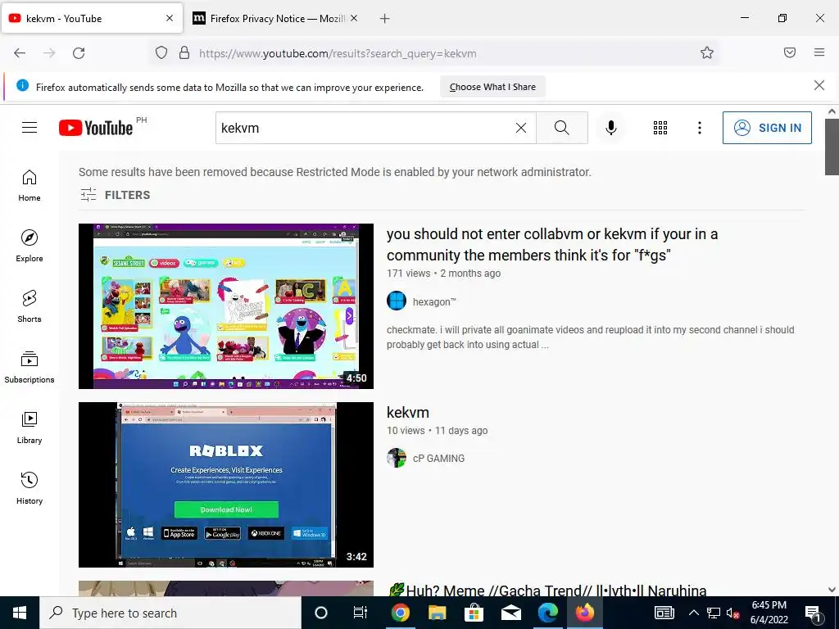Open File Explorer from taskbar
The image size is (839, 629).
438,613
